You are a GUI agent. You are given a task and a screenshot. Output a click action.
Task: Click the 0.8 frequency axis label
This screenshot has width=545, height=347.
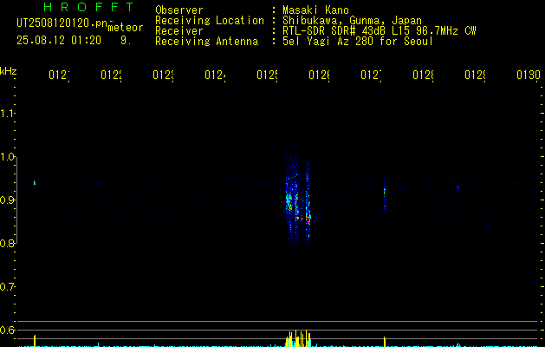click(x=8, y=243)
